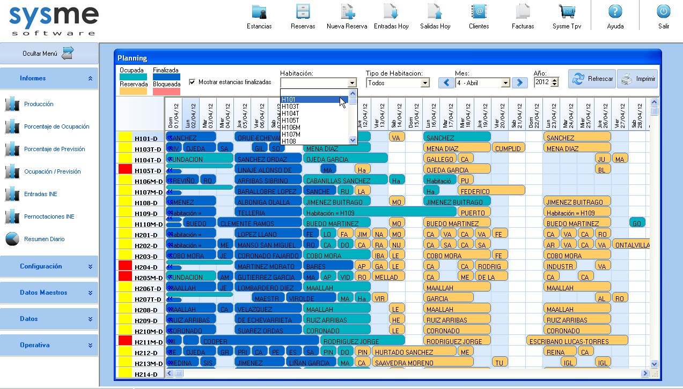Select HURTADO SANCHEZ reservation on H212-D
The width and height of the screenshot is (683, 389).
click(414, 351)
